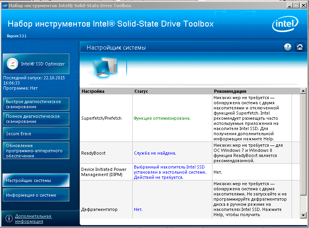Click status Функция оптимизирована.
This screenshot has width=309, height=228.
[x=162, y=118]
